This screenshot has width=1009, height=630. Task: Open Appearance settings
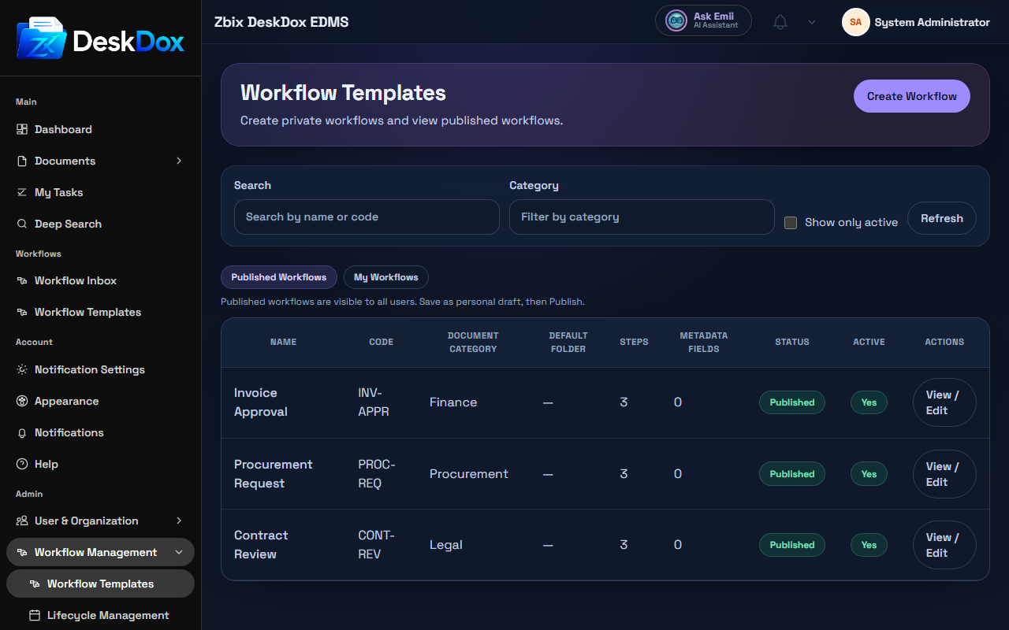coord(100,401)
